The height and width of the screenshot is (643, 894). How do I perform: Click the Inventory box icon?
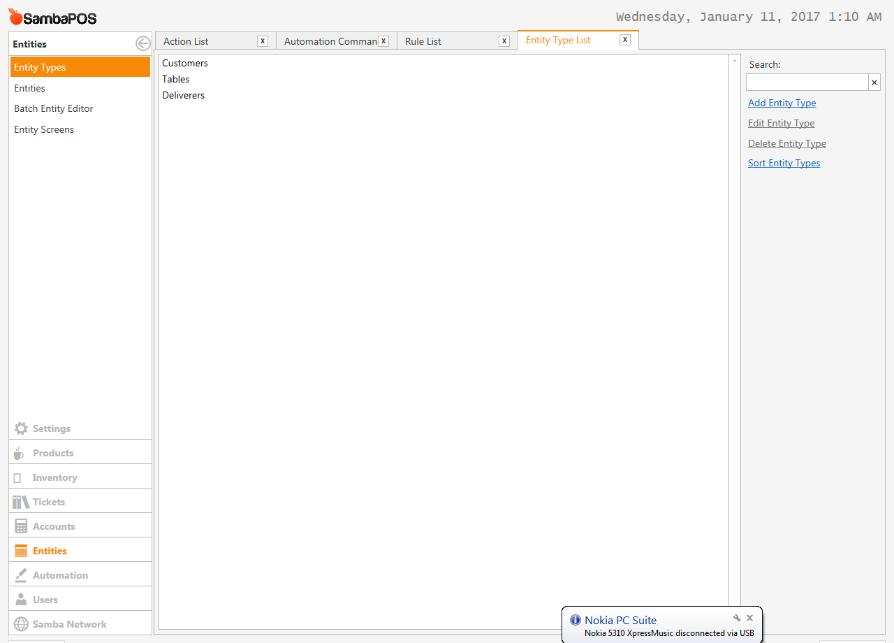pos(17,478)
